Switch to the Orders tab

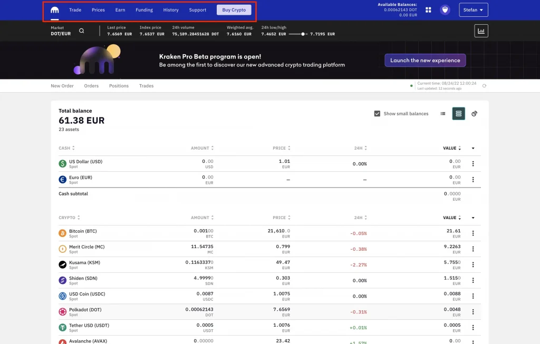click(91, 86)
